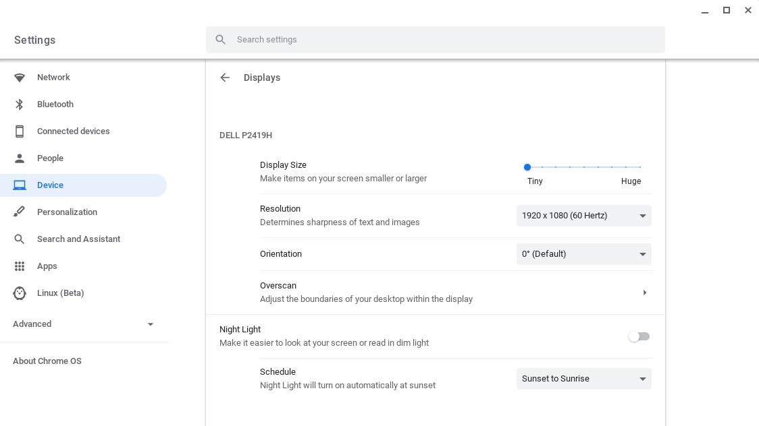Screen dimensions: 759x426
Task: Click the magnifier icon in Search settings
Action: point(221,39)
